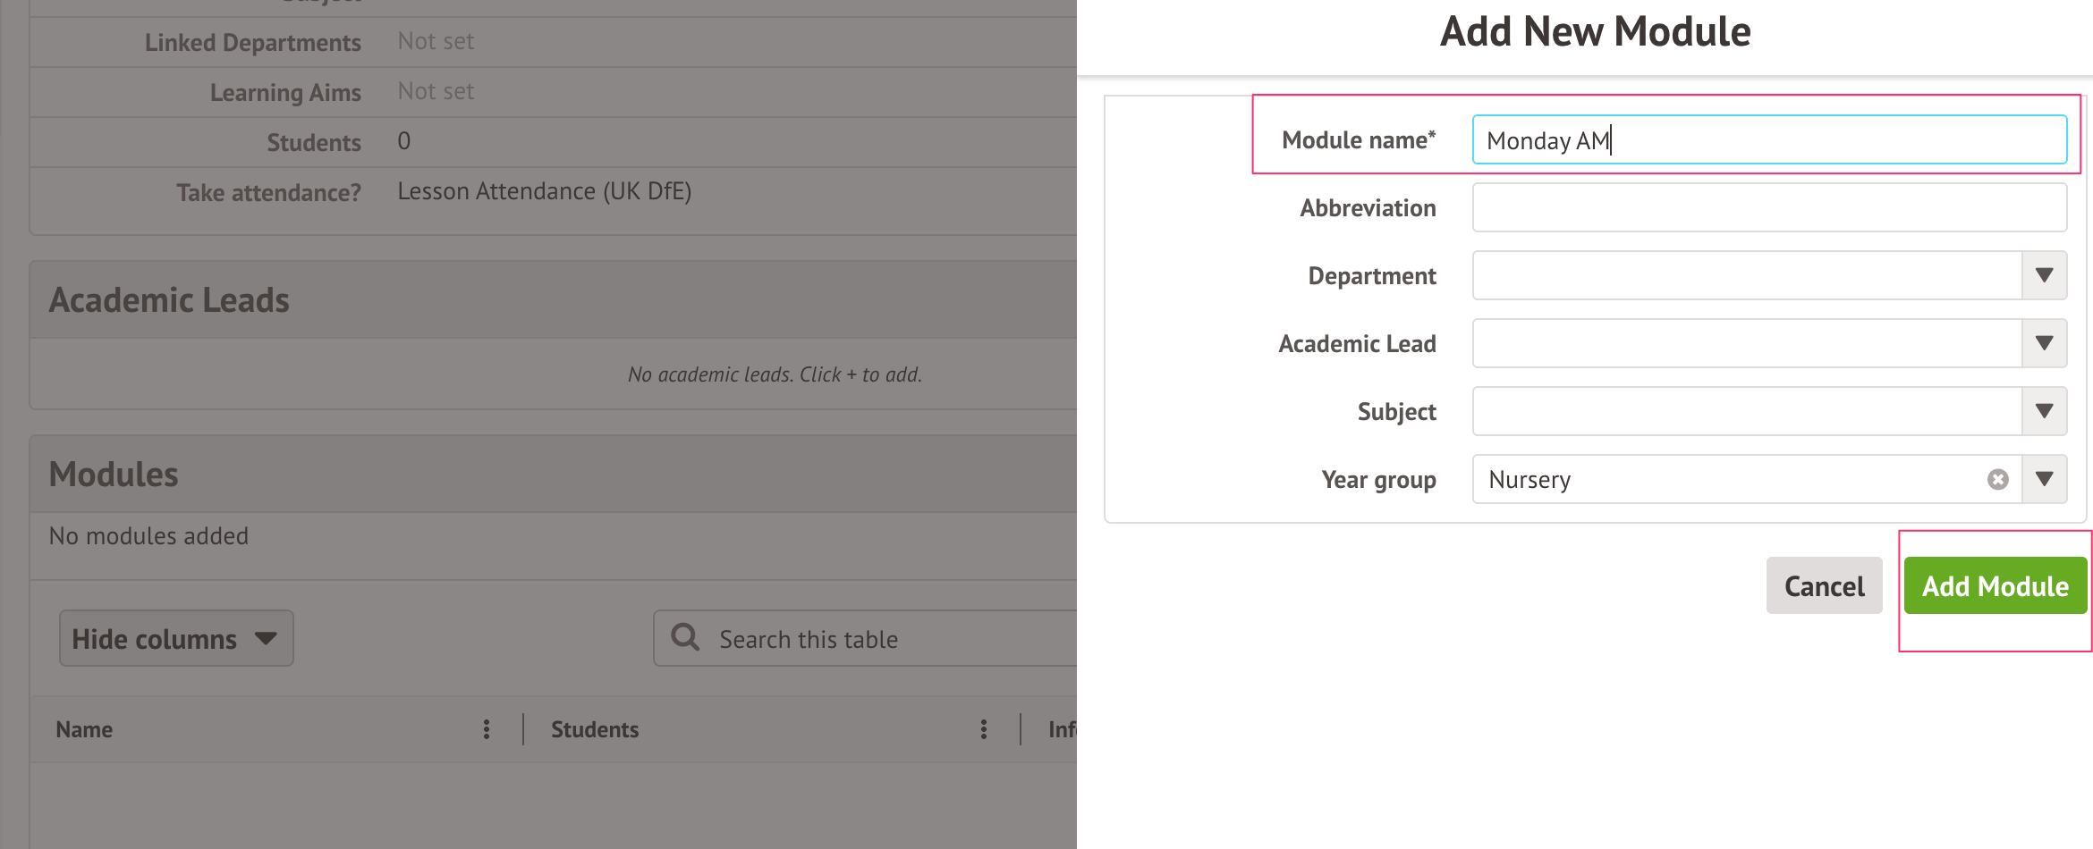
Task: Open the Students column options menu dots
Action: (984, 729)
